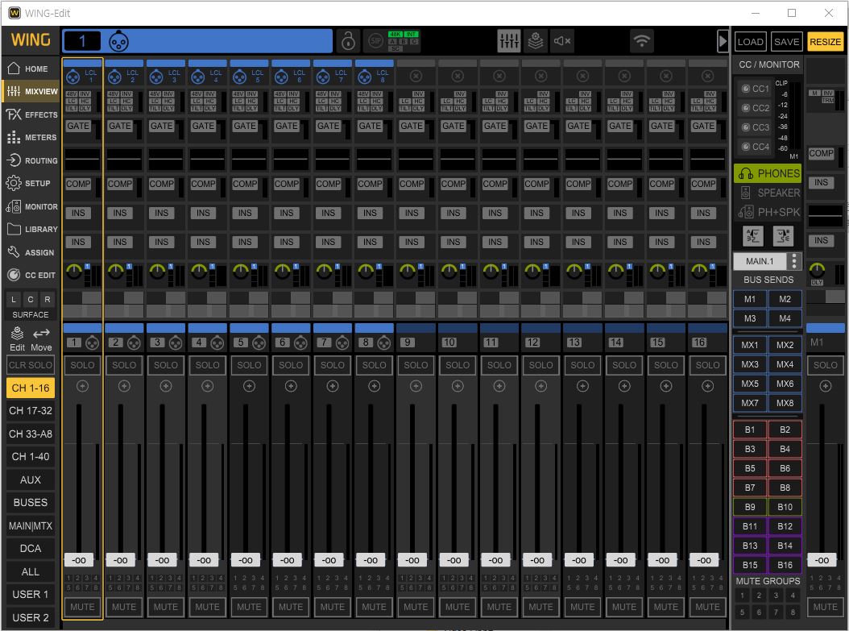
Task: Open channel 4 GATE block
Action: 203,127
